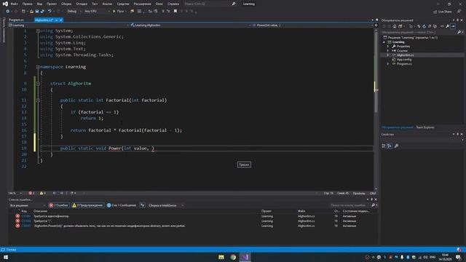The height and width of the screenshot is (262, 466).
Task: Open File Explorer from the Windows taskbar
Action: coord(221,257)
